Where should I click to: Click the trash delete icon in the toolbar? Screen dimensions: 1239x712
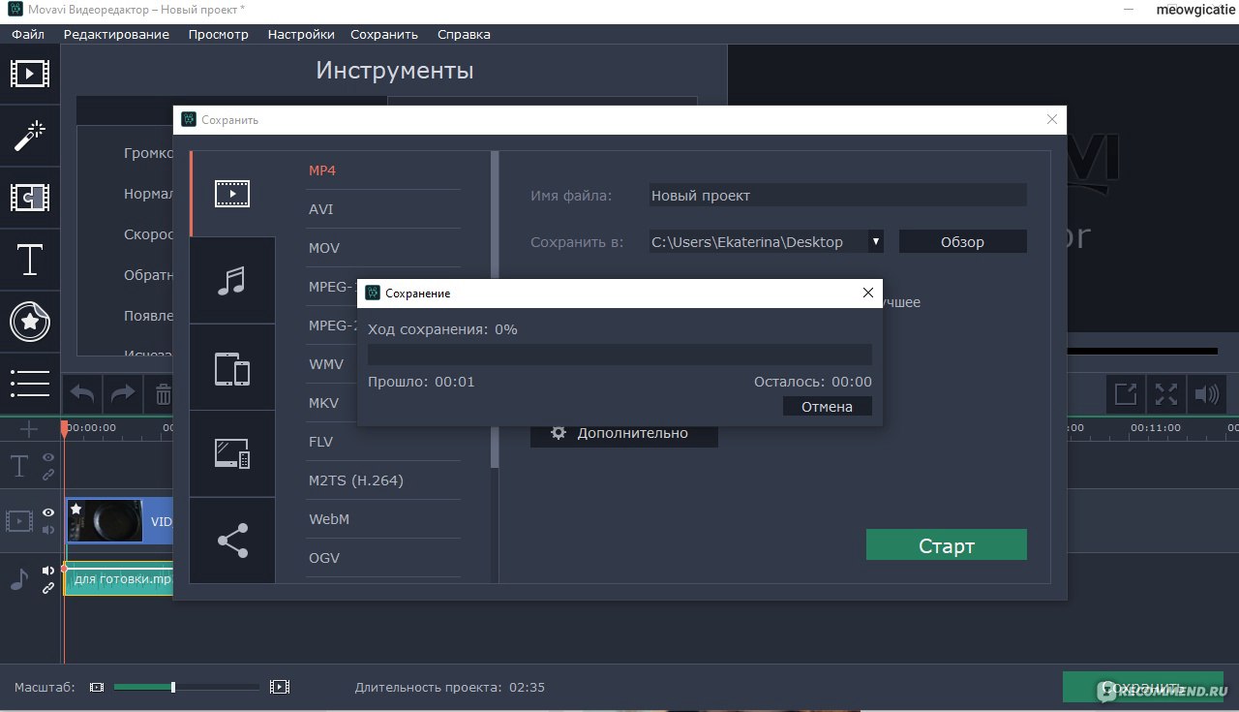[x=162, y=394]
